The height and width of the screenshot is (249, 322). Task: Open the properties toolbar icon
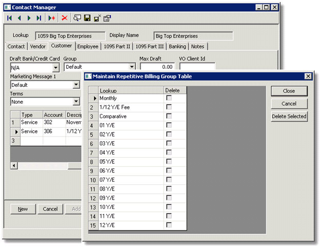pyautogui.click(x=107, y=18)
